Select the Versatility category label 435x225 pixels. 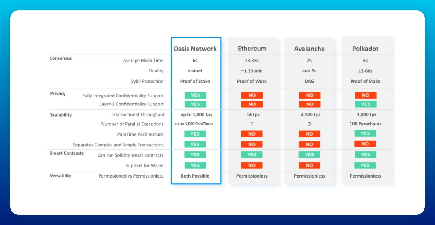click(61, 176)
